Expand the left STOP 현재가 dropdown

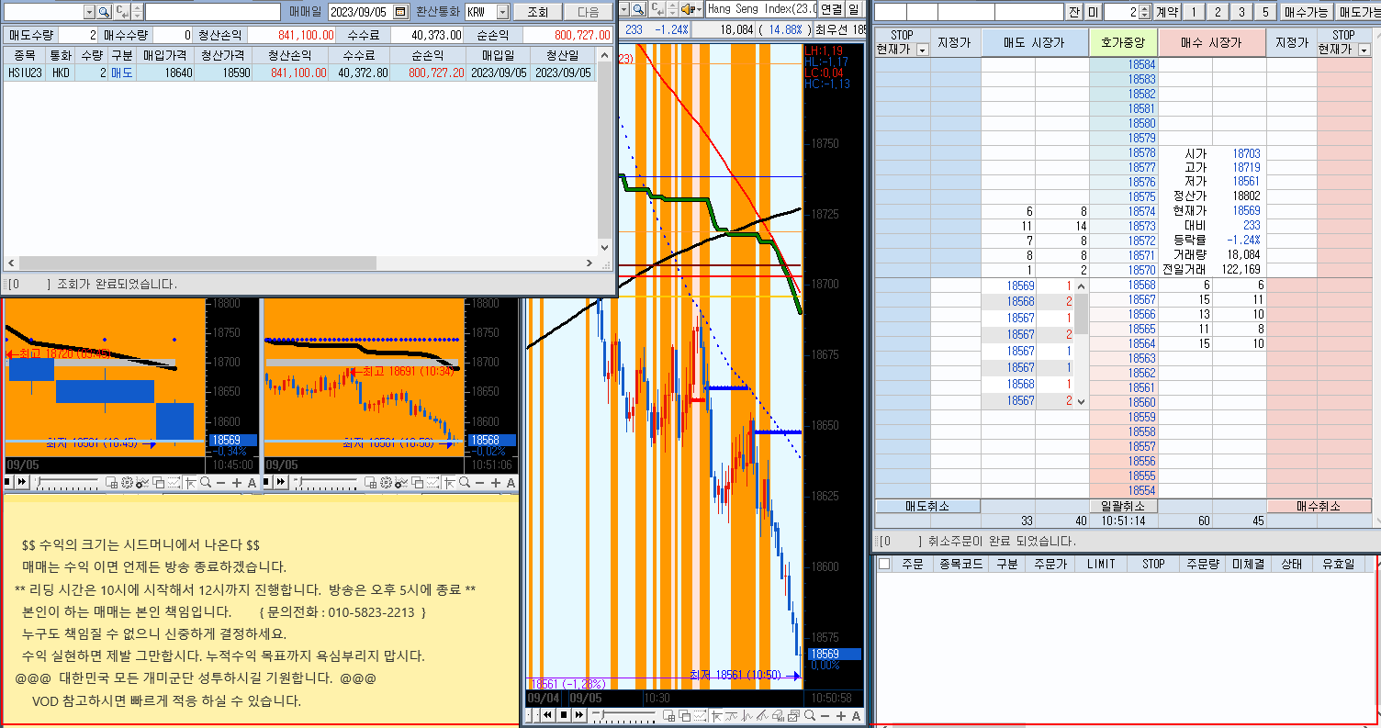(922, 50)
